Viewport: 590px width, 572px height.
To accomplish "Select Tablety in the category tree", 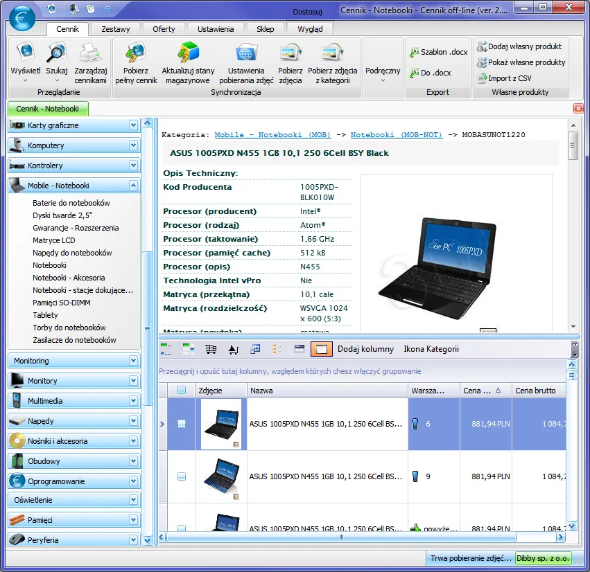I will pyautogui.click(x=45, y=315).
